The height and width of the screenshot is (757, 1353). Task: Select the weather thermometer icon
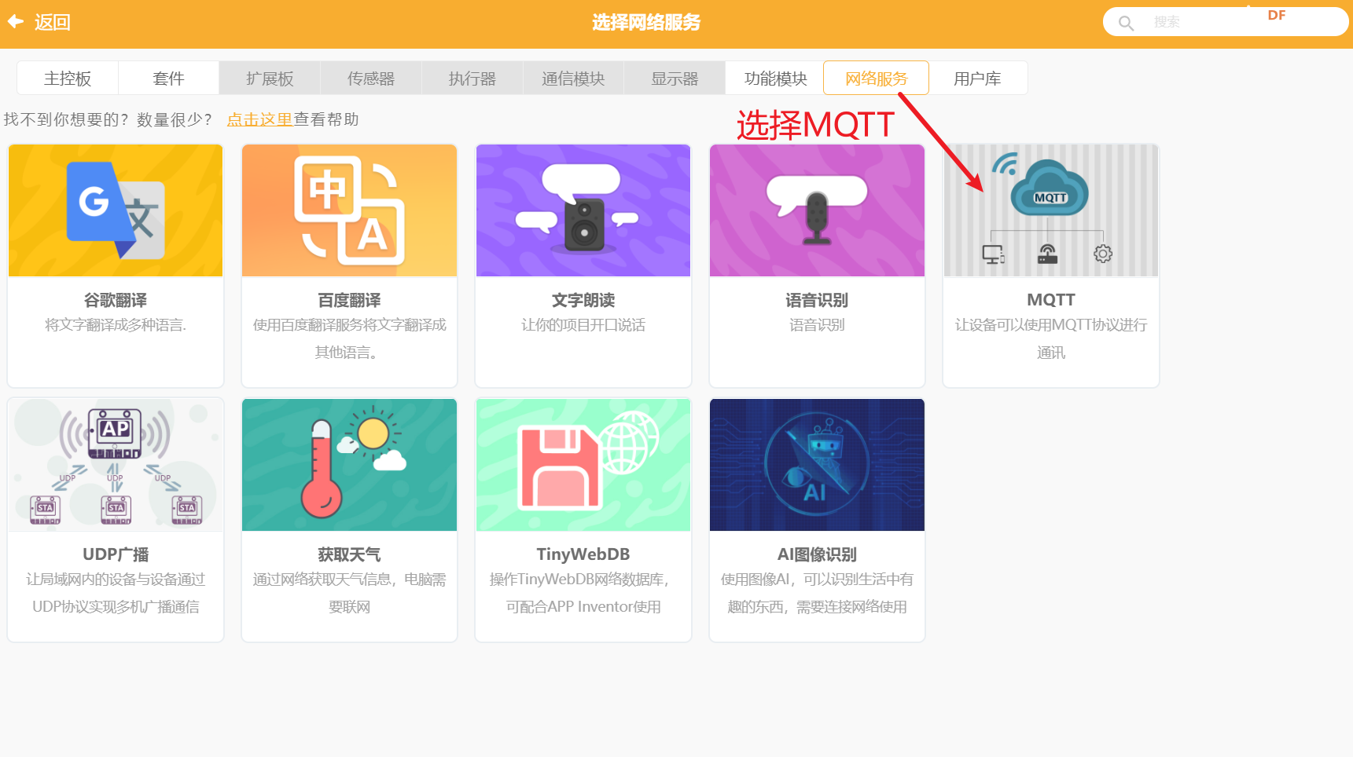click(349, 464)
